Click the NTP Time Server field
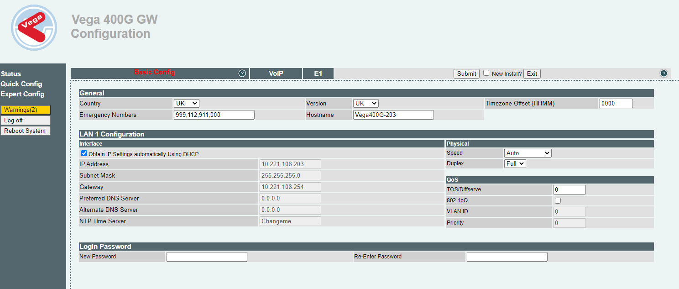 tap(290, 221)
